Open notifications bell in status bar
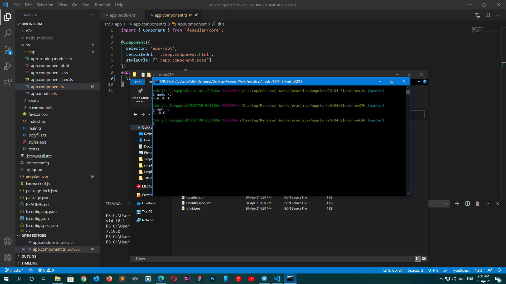506x284 pixels. pyautogui.click(x=499, y=270)
